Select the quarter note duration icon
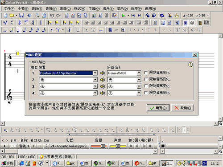Viewport: 223px width, 167px height. coord(18,30)
